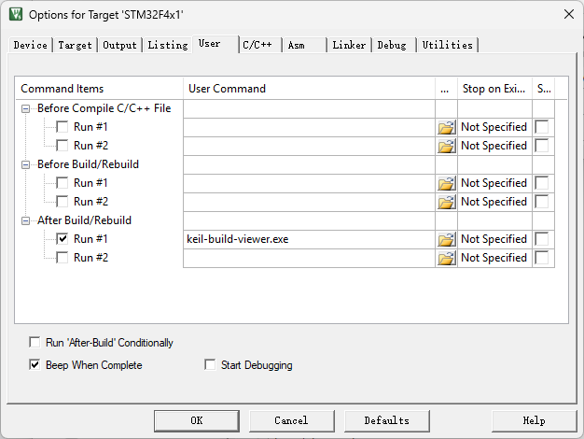584x439 pixels.
Task: Toggle Spawn checkbox for After Build Run #2
Action: 541,258
